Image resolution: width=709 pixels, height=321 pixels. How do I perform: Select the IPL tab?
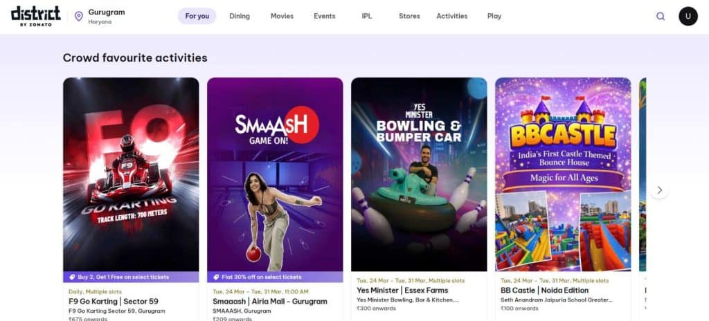[367, 16]
